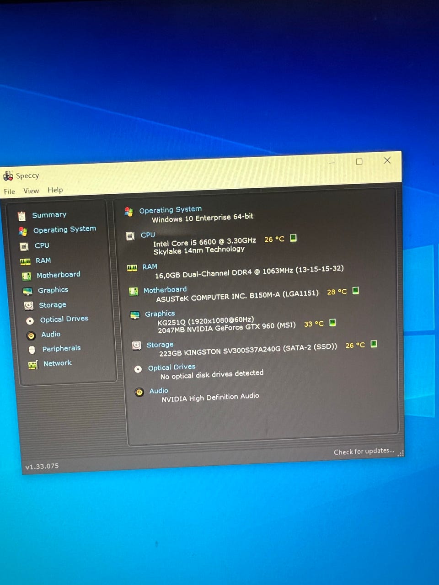Click the Optical Drives disc icon in sidebar

tap(30, 321)
